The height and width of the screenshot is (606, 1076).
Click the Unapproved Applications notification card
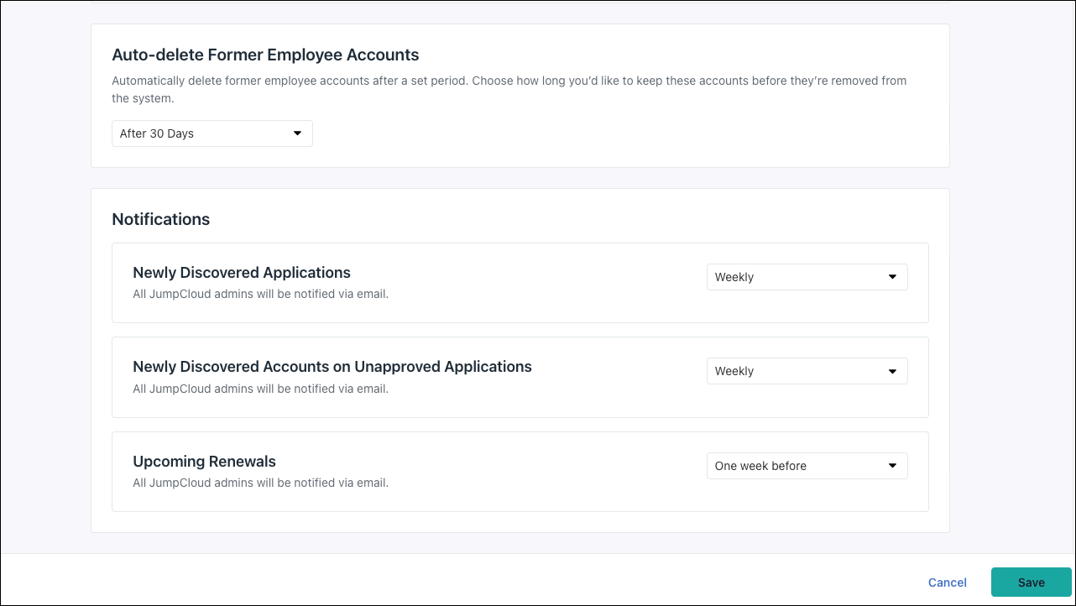pos(520,377)
